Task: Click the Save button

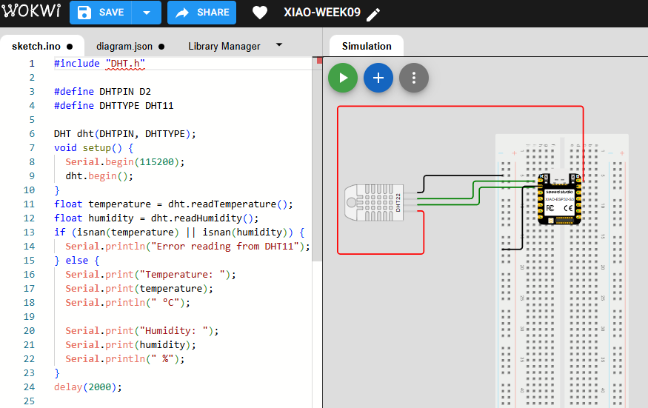Action: pyautogui.click(x=101, y=13)
